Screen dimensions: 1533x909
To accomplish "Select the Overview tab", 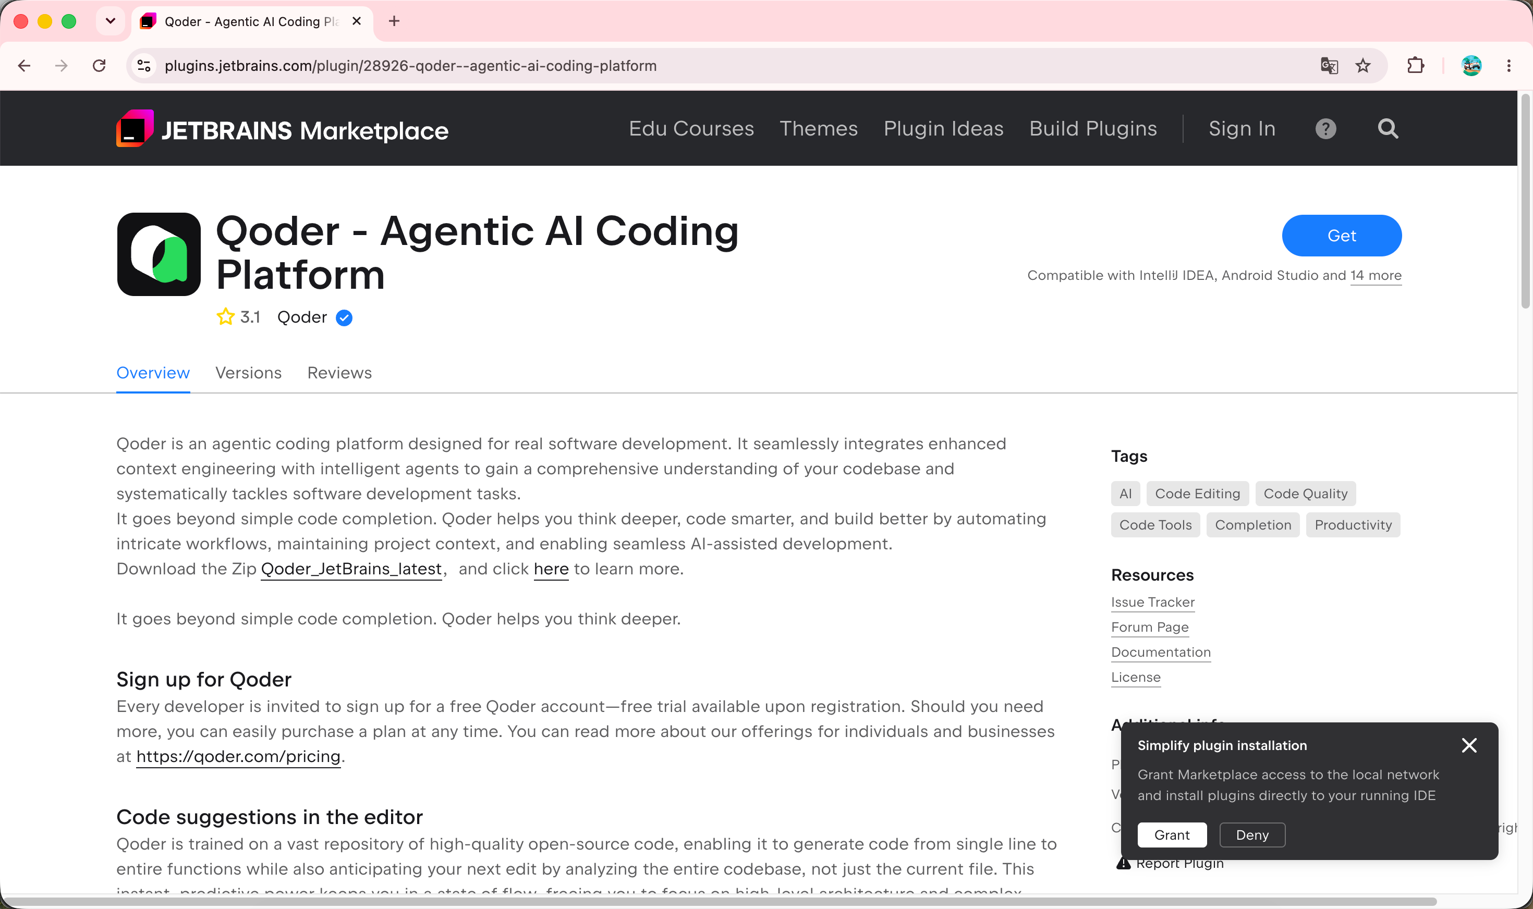I will pos(153,373).
